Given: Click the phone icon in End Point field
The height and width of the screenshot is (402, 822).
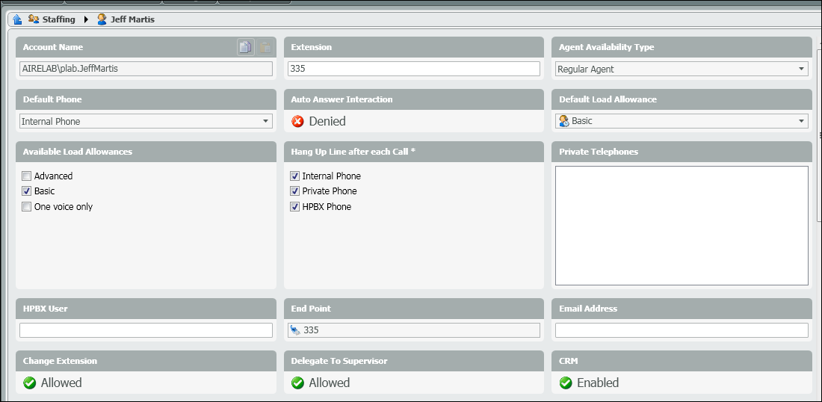Looking at the screenshot, I should tap(295, 330).
